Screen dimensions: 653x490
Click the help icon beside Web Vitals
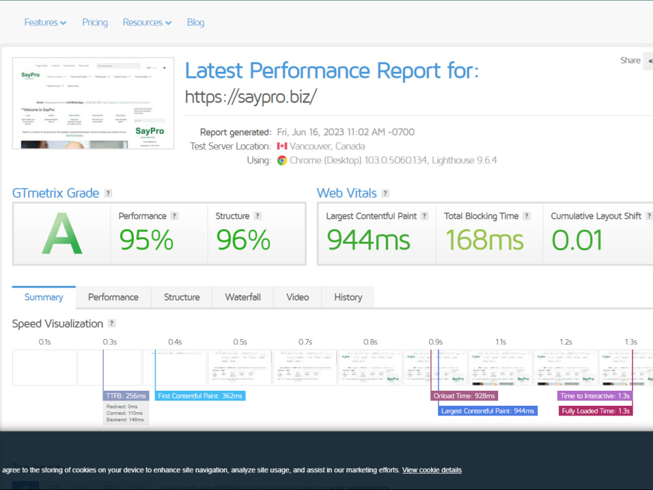point(385,193)
